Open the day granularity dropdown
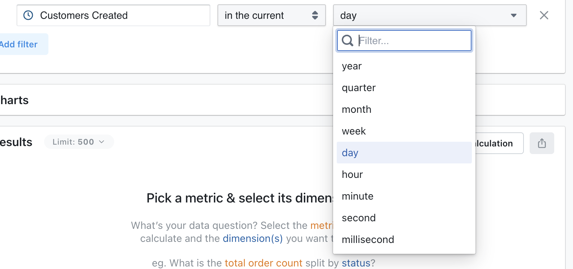Screen dimensions: 573x269 click(430, 15)
